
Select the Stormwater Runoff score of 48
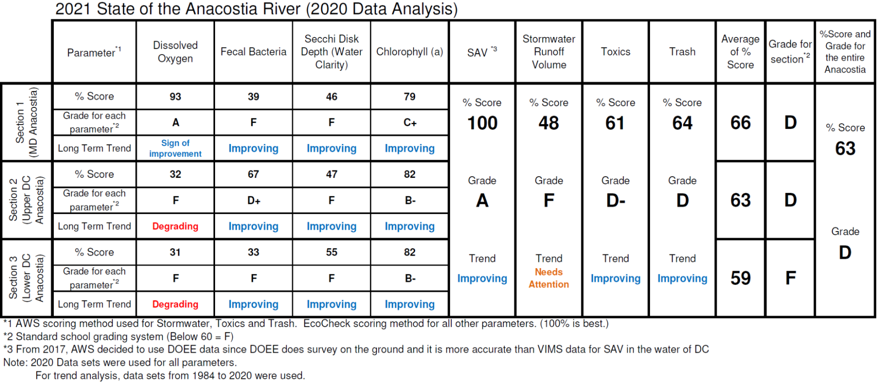(x=549, y=123)
